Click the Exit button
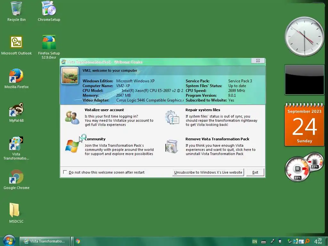The width and height of the screenshot is (328, 246). click(x=255, y=172)
